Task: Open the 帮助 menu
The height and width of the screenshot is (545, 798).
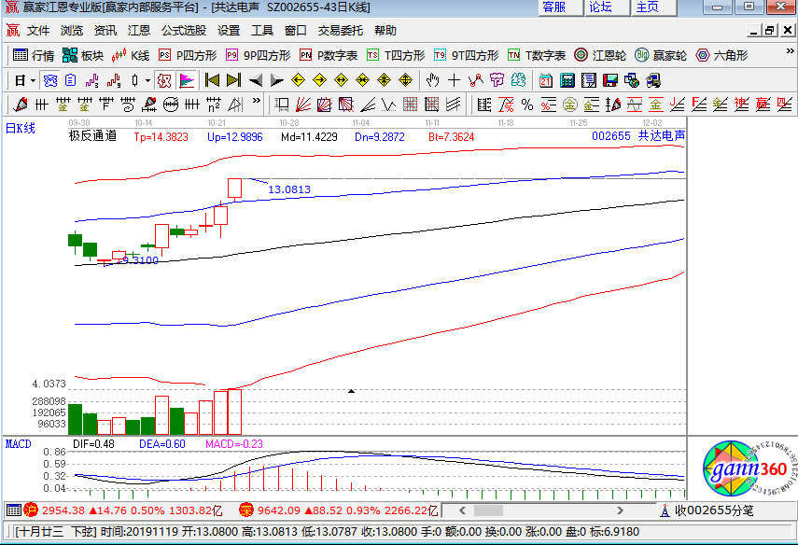Action: [385, 31]
